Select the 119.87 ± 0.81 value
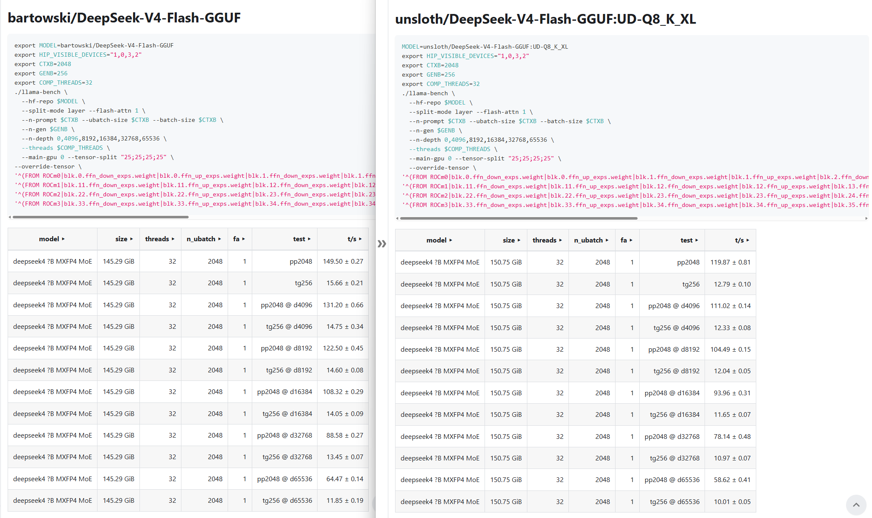The height and width of the screenshot is (518, 872). point(730,262)
